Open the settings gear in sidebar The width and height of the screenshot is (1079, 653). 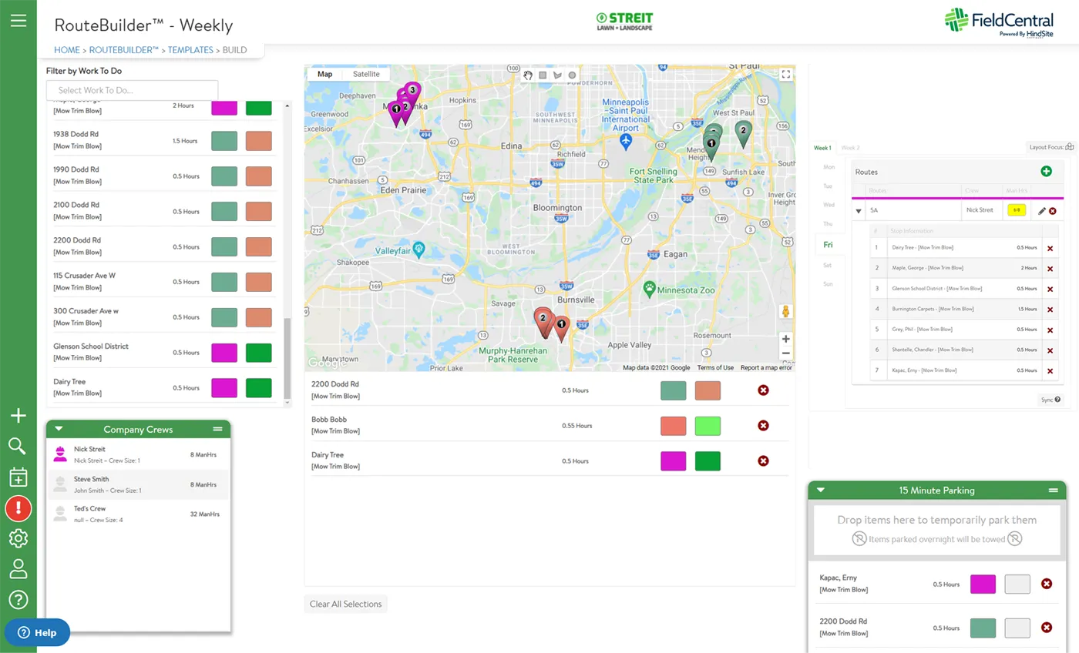coord(18,538)
